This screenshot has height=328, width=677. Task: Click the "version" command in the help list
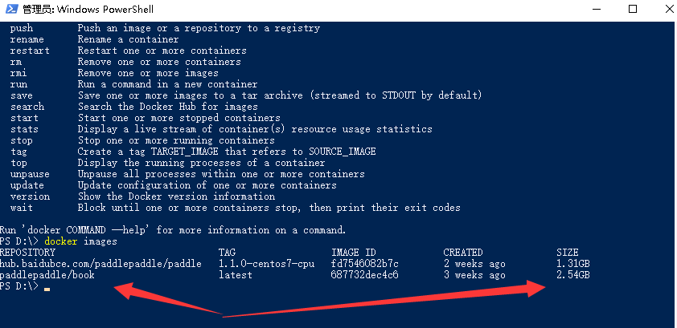(x=30, y=196)
